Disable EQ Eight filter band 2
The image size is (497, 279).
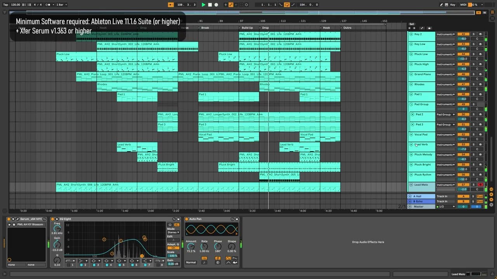click(81, 265)
